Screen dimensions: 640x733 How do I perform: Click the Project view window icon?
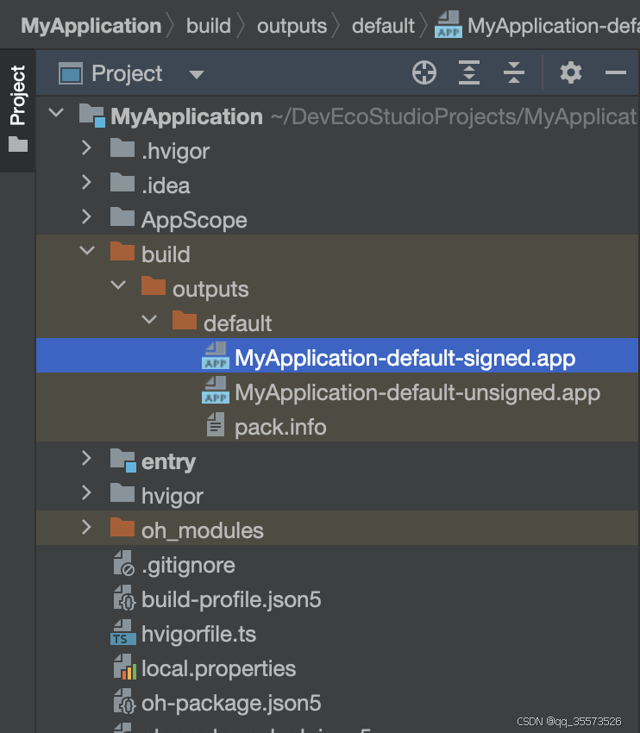pyautogui.click(x=71, y=73)
